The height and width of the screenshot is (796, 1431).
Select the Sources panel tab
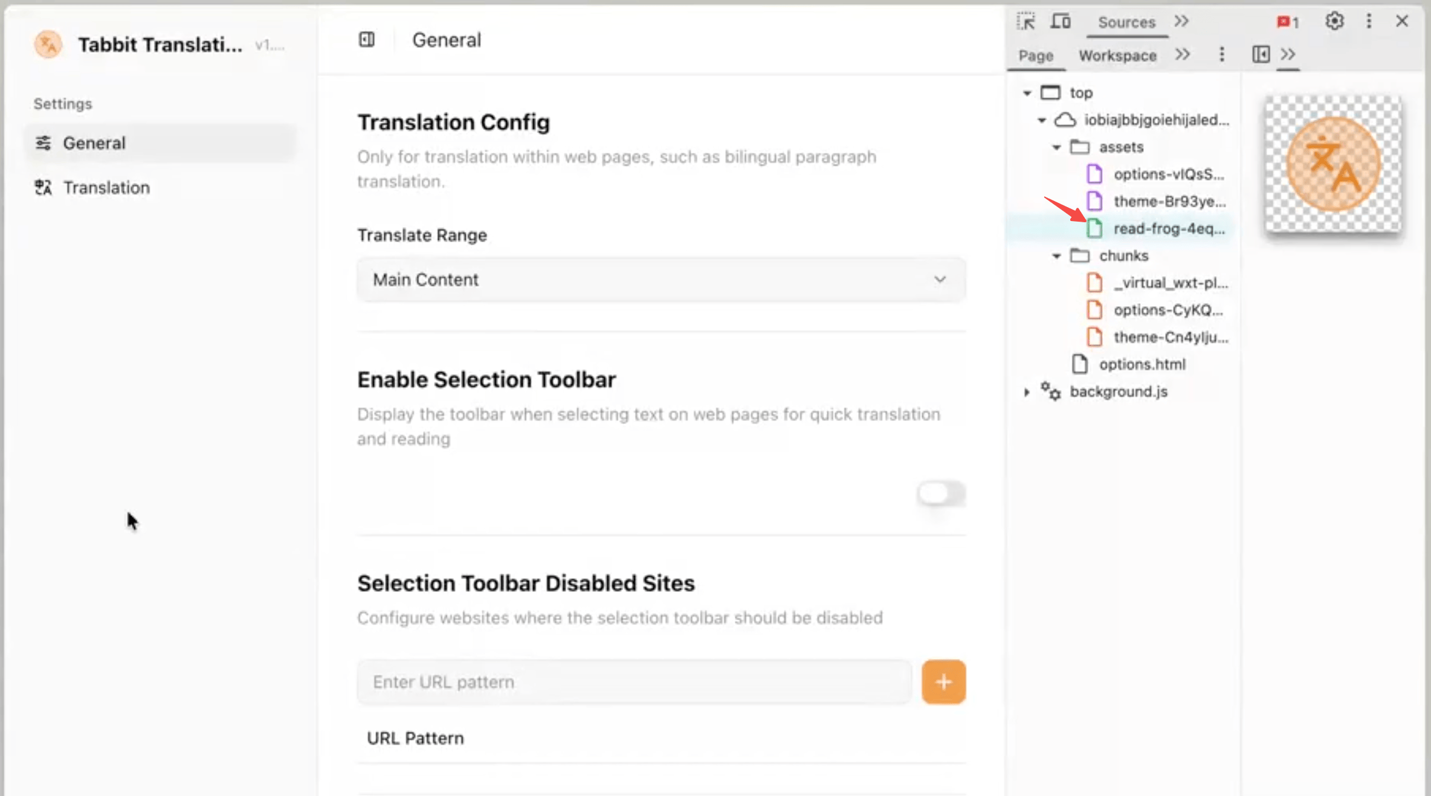pyautogui.click(x=1126, y=22)
